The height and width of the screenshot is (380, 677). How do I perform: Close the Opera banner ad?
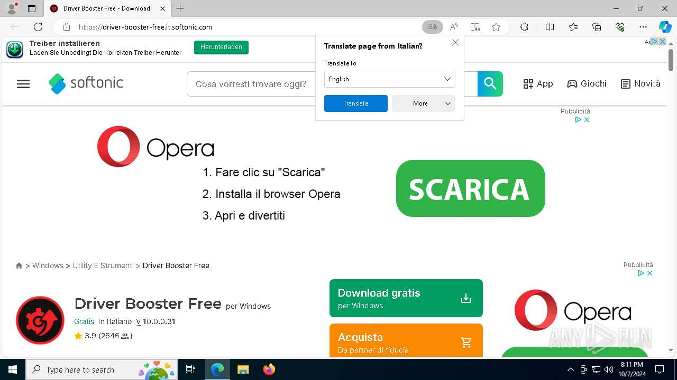587,120
